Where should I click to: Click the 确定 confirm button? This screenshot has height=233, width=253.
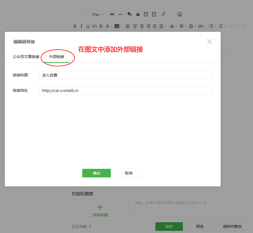pos(96,173)
